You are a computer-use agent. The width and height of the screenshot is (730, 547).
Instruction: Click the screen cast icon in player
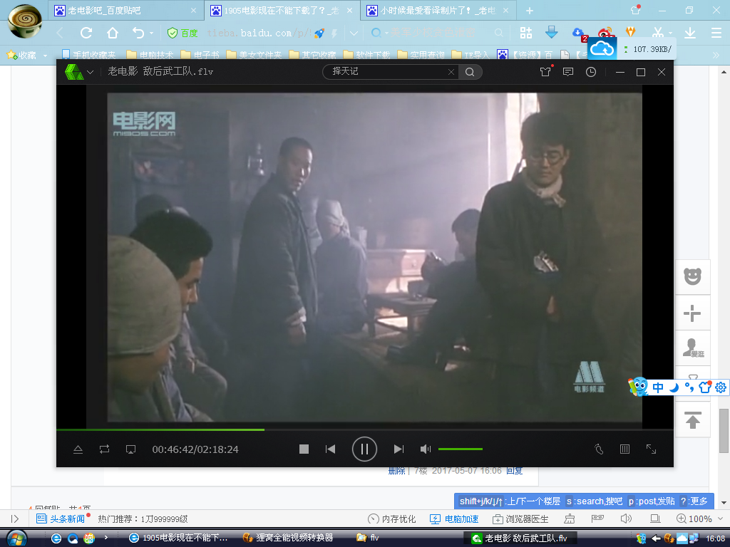131,449
